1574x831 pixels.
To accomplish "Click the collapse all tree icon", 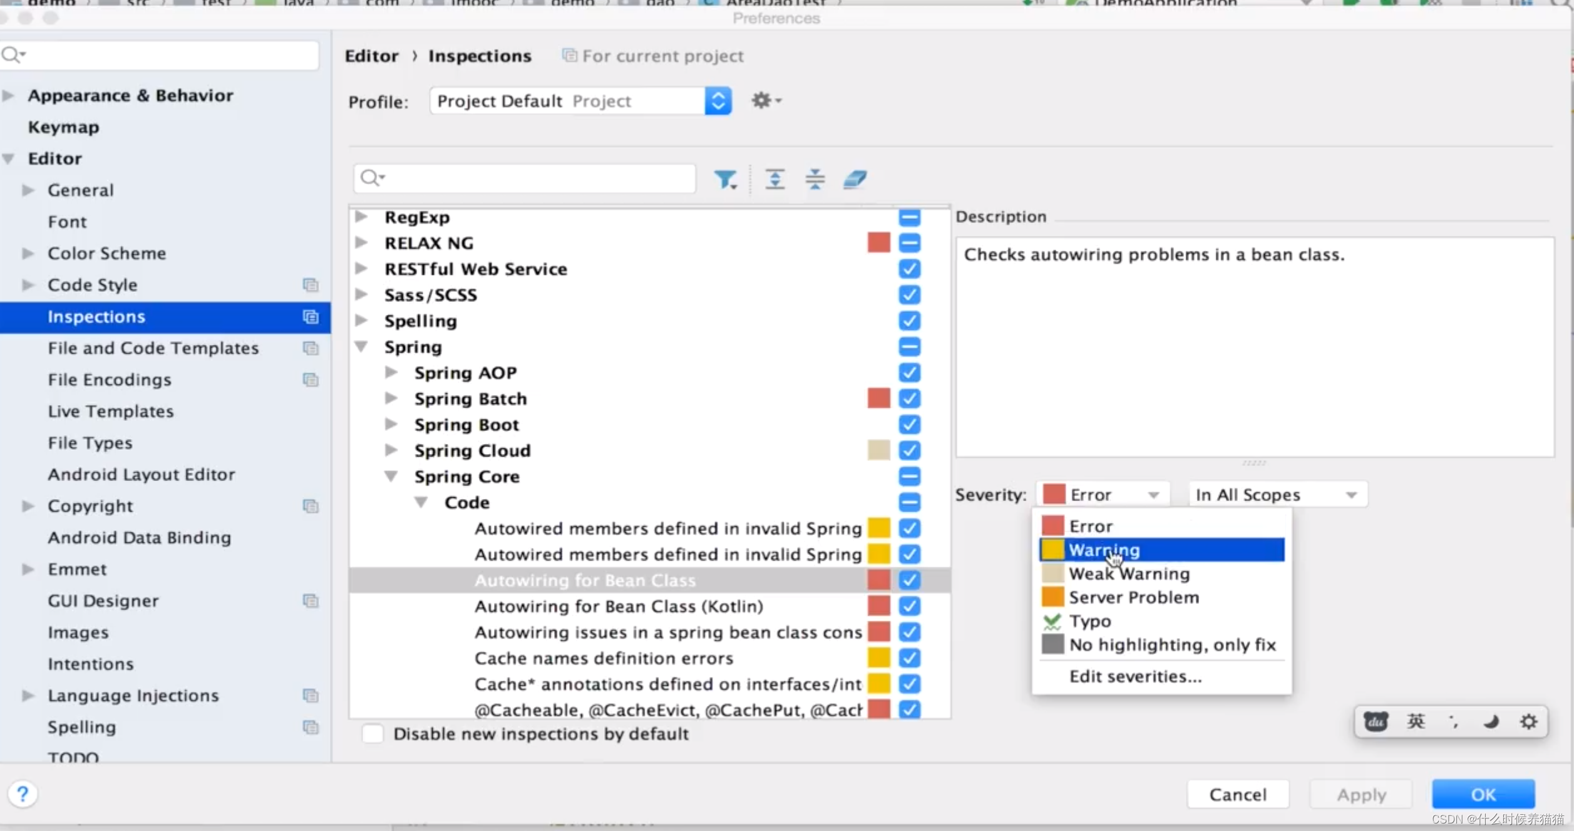I will 815,180.
